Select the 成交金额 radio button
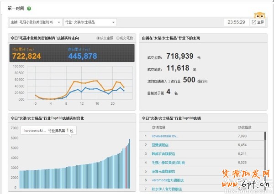 [98, 38]
